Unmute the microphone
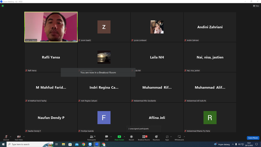The width and height of the screenshot is (261, 147). point(6,138)
